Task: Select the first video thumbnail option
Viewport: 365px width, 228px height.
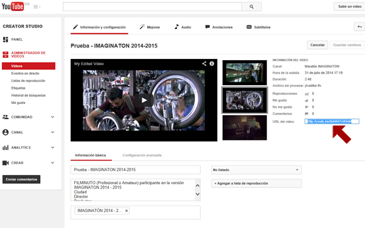Action: (245, 72)
